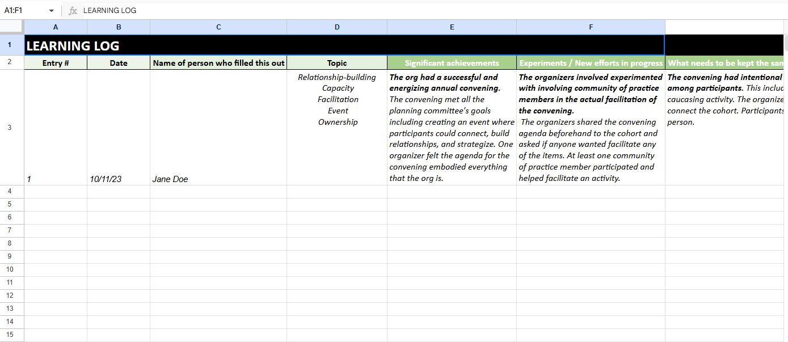Click cell starting 'The organizers involved experimented'
The image size is (788, 342).
[x=591, y=128]
